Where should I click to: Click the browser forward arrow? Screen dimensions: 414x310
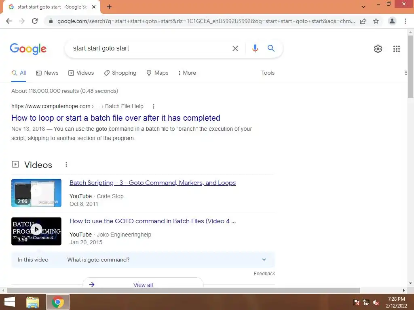point(22,21)
